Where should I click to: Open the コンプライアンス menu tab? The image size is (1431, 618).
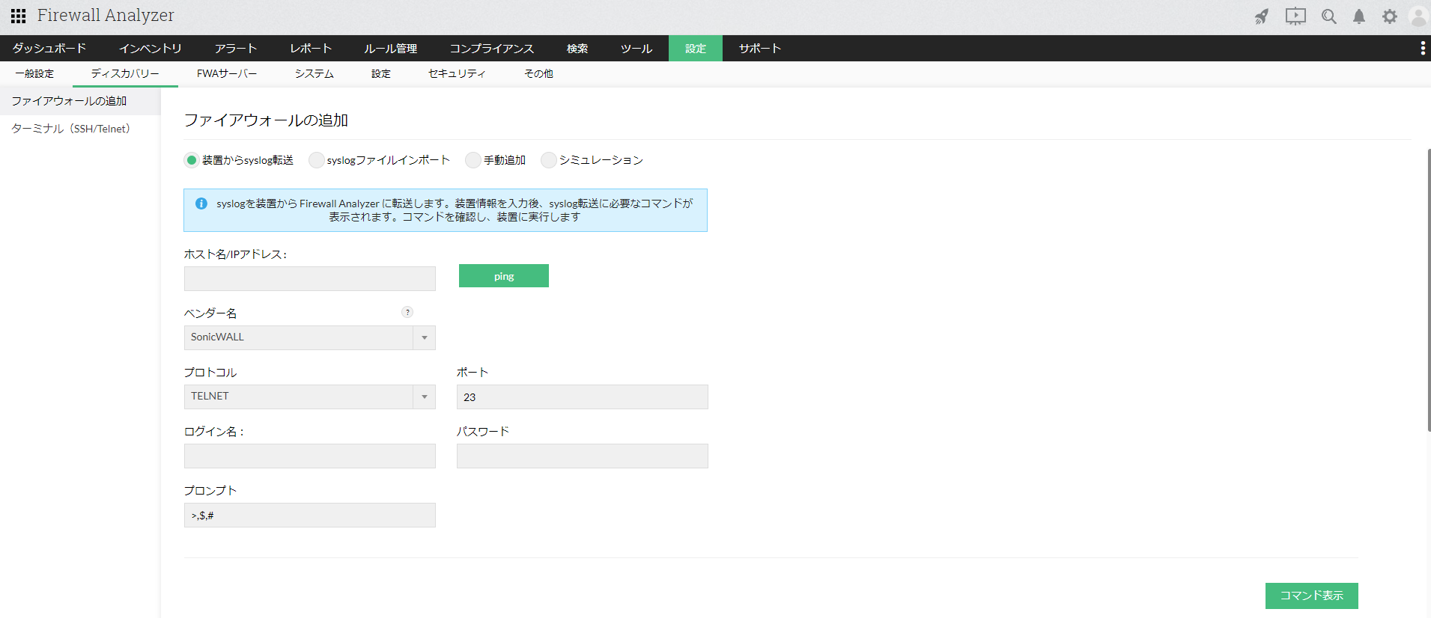tap(491, 49)
